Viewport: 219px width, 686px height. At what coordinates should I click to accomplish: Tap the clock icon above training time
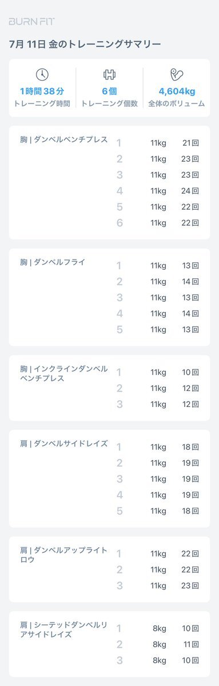(x=42, y=74)
